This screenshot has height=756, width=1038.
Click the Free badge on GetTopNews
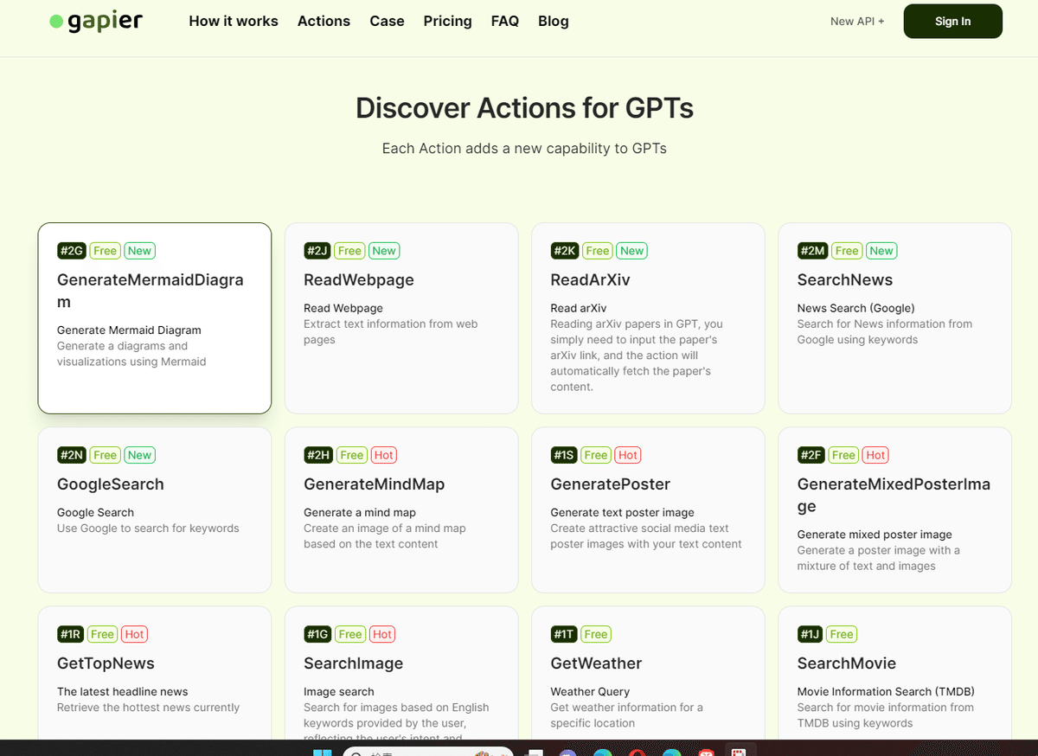102,633
